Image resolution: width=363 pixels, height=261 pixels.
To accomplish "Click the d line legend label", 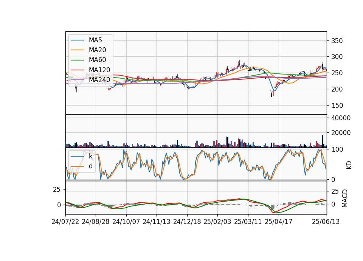I will pyautogui.click(x=91, y=166).
